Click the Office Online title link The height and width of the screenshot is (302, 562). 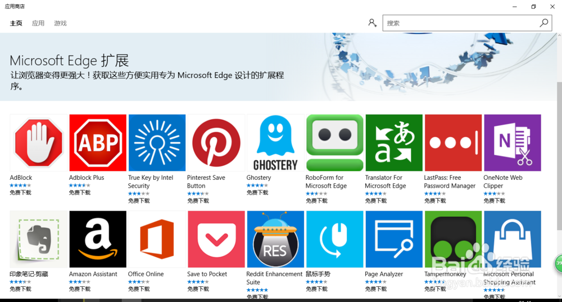(146, 274)
